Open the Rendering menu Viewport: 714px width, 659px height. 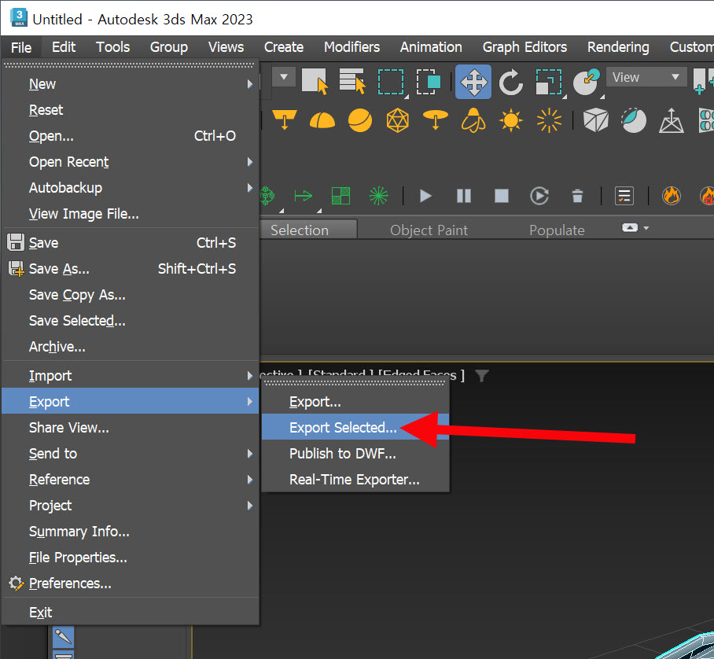[618, 47]
